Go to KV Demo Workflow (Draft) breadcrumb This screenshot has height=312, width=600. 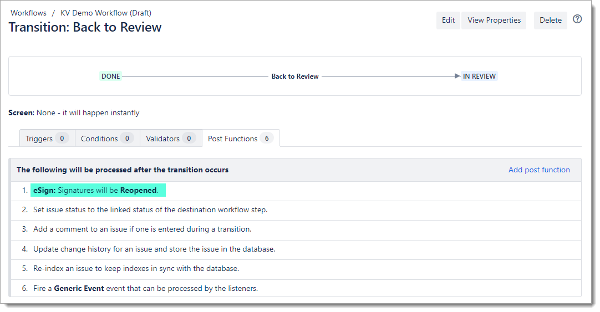click(105, 13)
